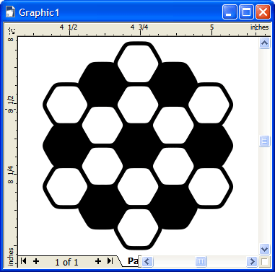The width and height of the screenshot is (275, 272).
Task: Click the vertical scrollbar thumb
Action: pos(264,141)
